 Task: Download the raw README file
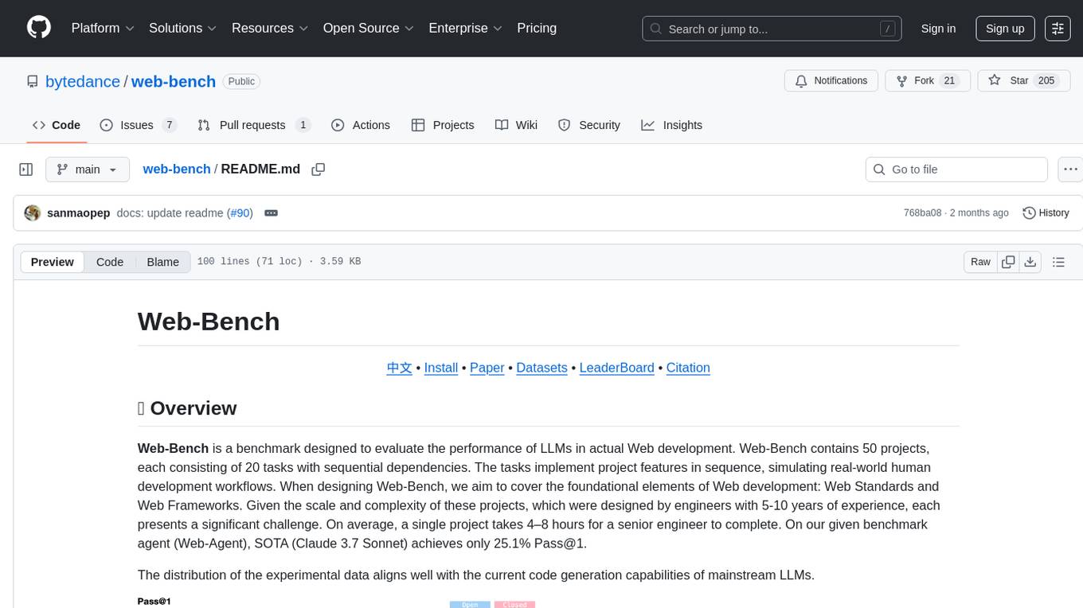click(1030, 262)
